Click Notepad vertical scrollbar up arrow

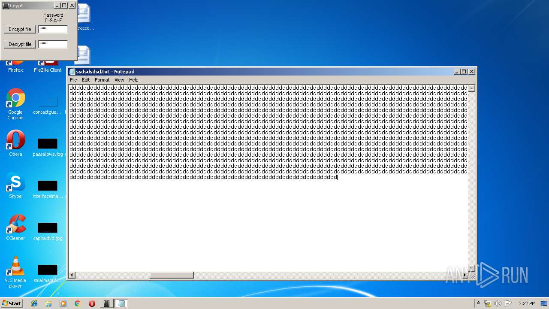point(471,88)
